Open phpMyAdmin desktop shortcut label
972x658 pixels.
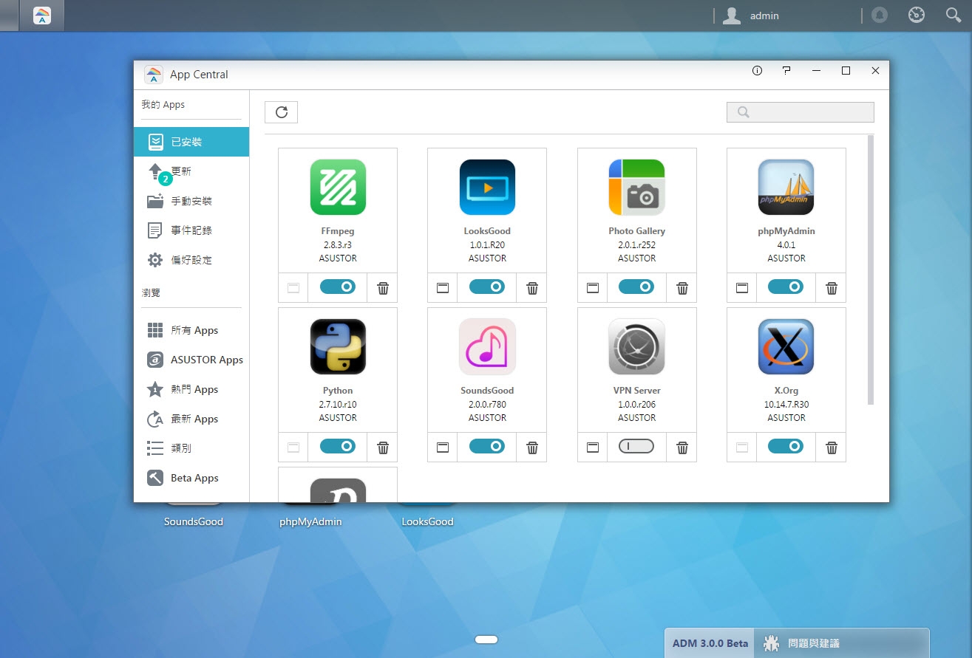coord(310,521)
